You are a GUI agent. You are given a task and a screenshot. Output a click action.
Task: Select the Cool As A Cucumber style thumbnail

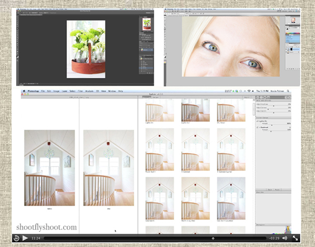(x=231, y=198)
